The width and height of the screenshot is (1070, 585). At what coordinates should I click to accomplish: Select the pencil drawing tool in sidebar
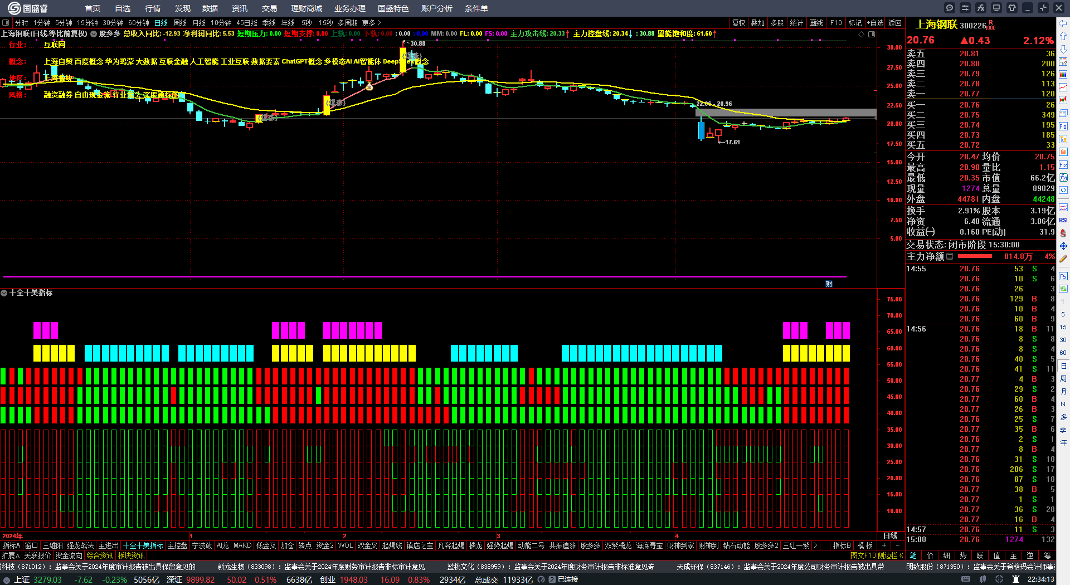click(x=1063, y=259)
